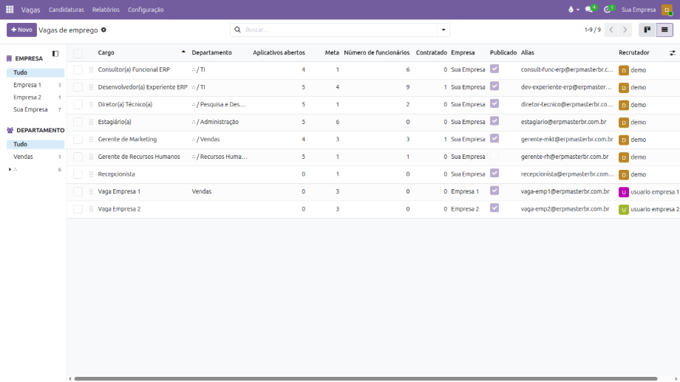Screen dimensions: 680x382
Task: Expand the collapsed department tree item
Action: tap(10, 169)
